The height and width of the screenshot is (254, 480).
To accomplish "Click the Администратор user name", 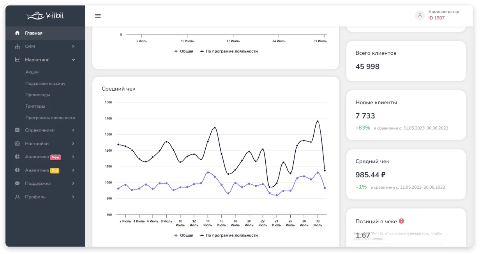I will pyautogui.click(x=444, y=12).
